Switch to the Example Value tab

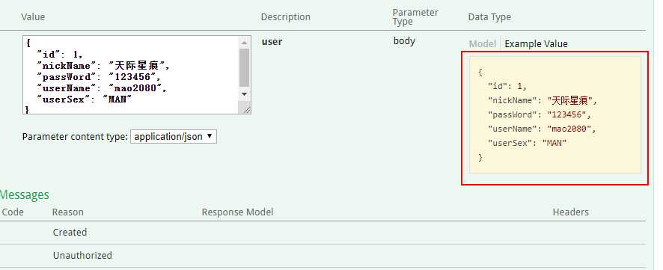pyautogui.click(x=536, y=44)
